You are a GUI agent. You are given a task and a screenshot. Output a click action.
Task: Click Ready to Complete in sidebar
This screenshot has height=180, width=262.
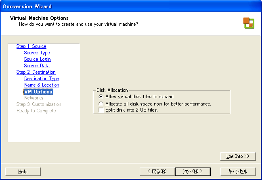(x=36, y=111)
